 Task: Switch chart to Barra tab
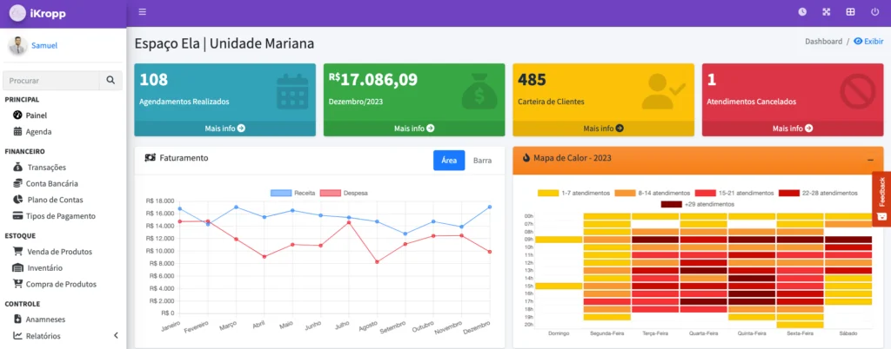click(482, 161)
